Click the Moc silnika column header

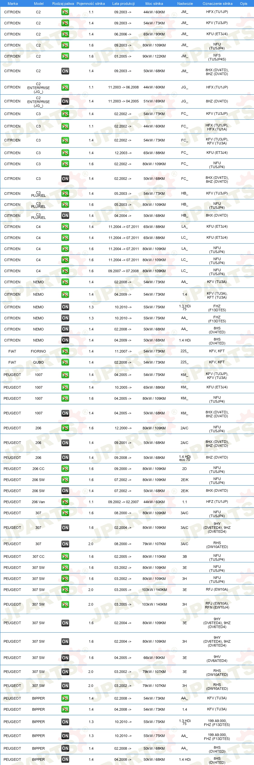click(x=154, y=4)
